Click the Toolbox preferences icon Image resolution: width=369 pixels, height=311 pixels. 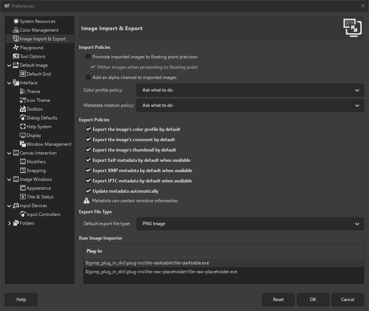[24, 109]
